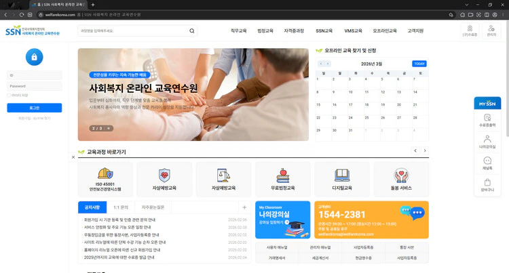
Task: Open the 돌봄 서비스 shortcut icon
Action: point(400,179)
